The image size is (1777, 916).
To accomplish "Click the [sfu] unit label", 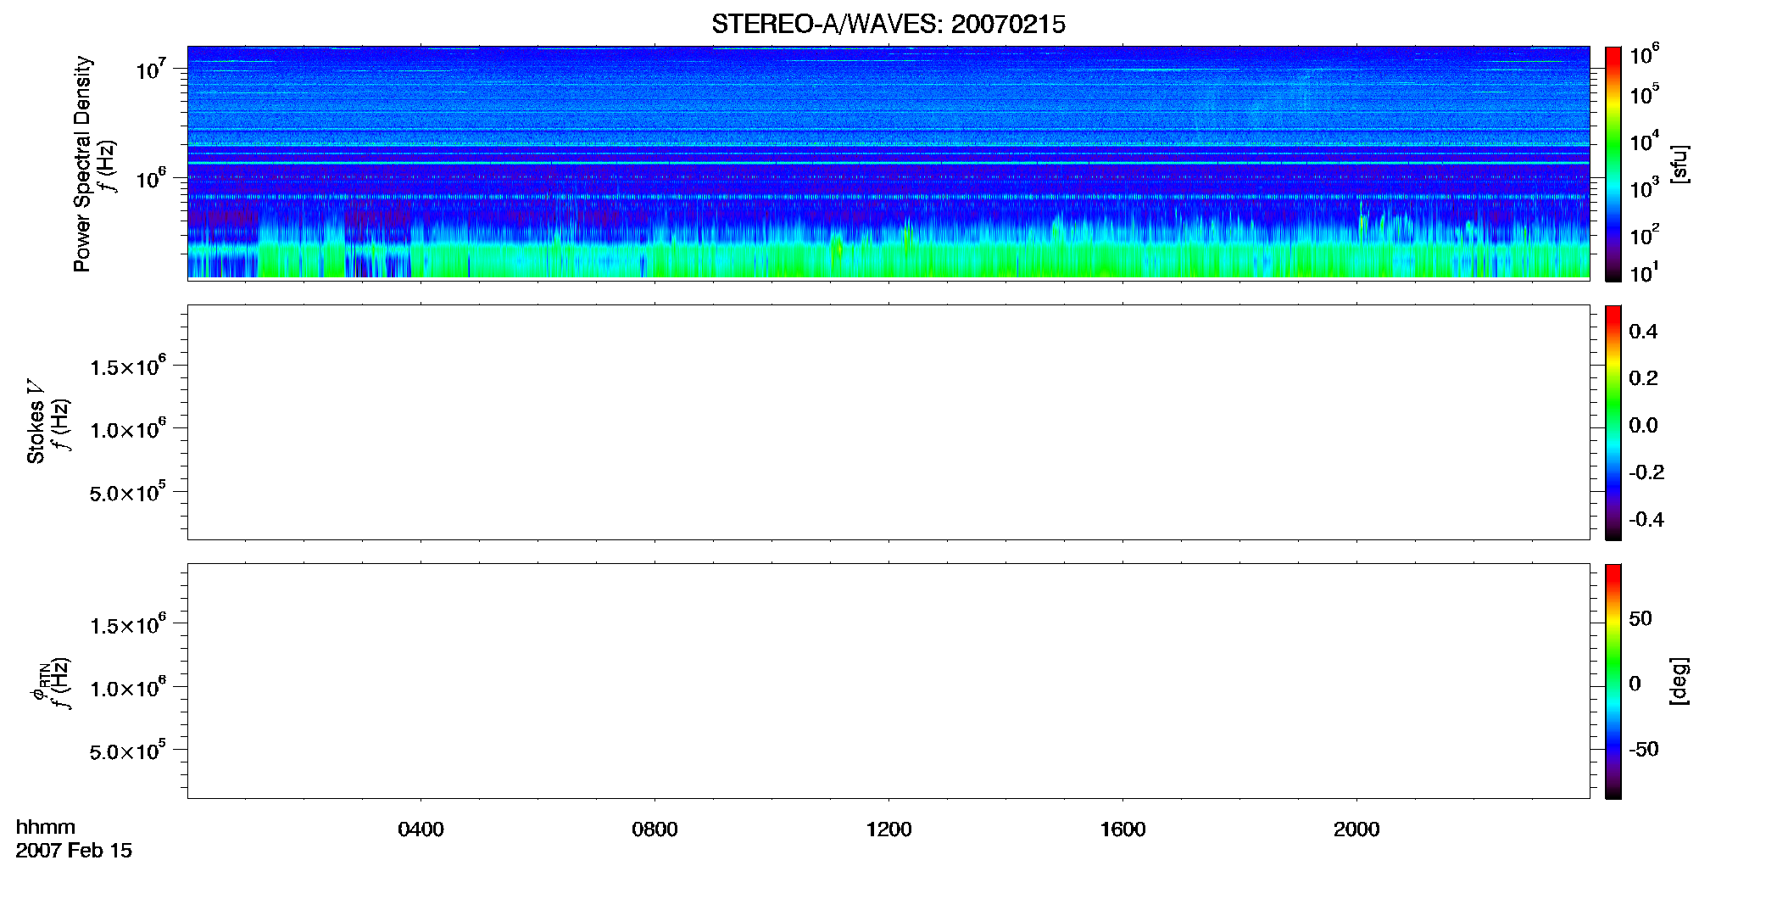I will pos(1679,164).
